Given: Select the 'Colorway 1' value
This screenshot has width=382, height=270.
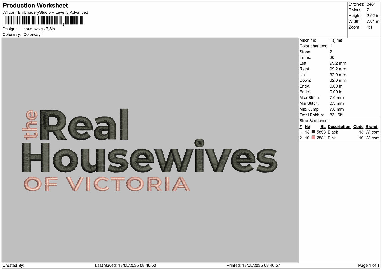Looking at the screenshot, I should [x=34, y=35].
